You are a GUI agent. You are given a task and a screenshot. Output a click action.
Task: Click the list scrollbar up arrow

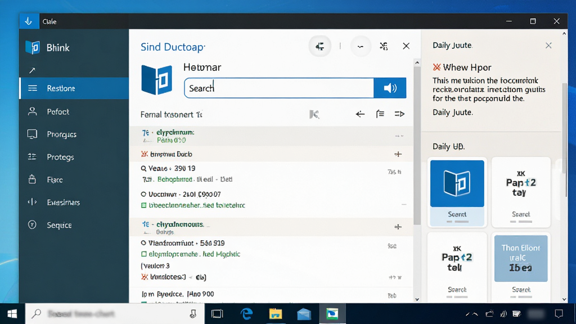[x=417, y=63]
